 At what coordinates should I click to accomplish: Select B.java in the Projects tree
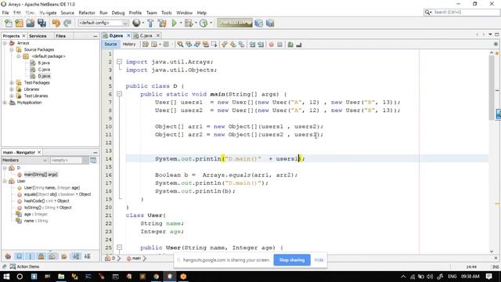(x=44, y=63)
